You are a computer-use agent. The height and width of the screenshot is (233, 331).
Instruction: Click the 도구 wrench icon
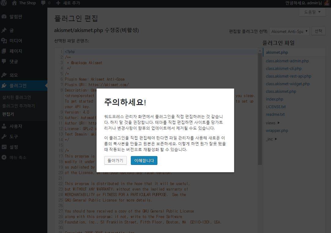click(x=4, y=137)
